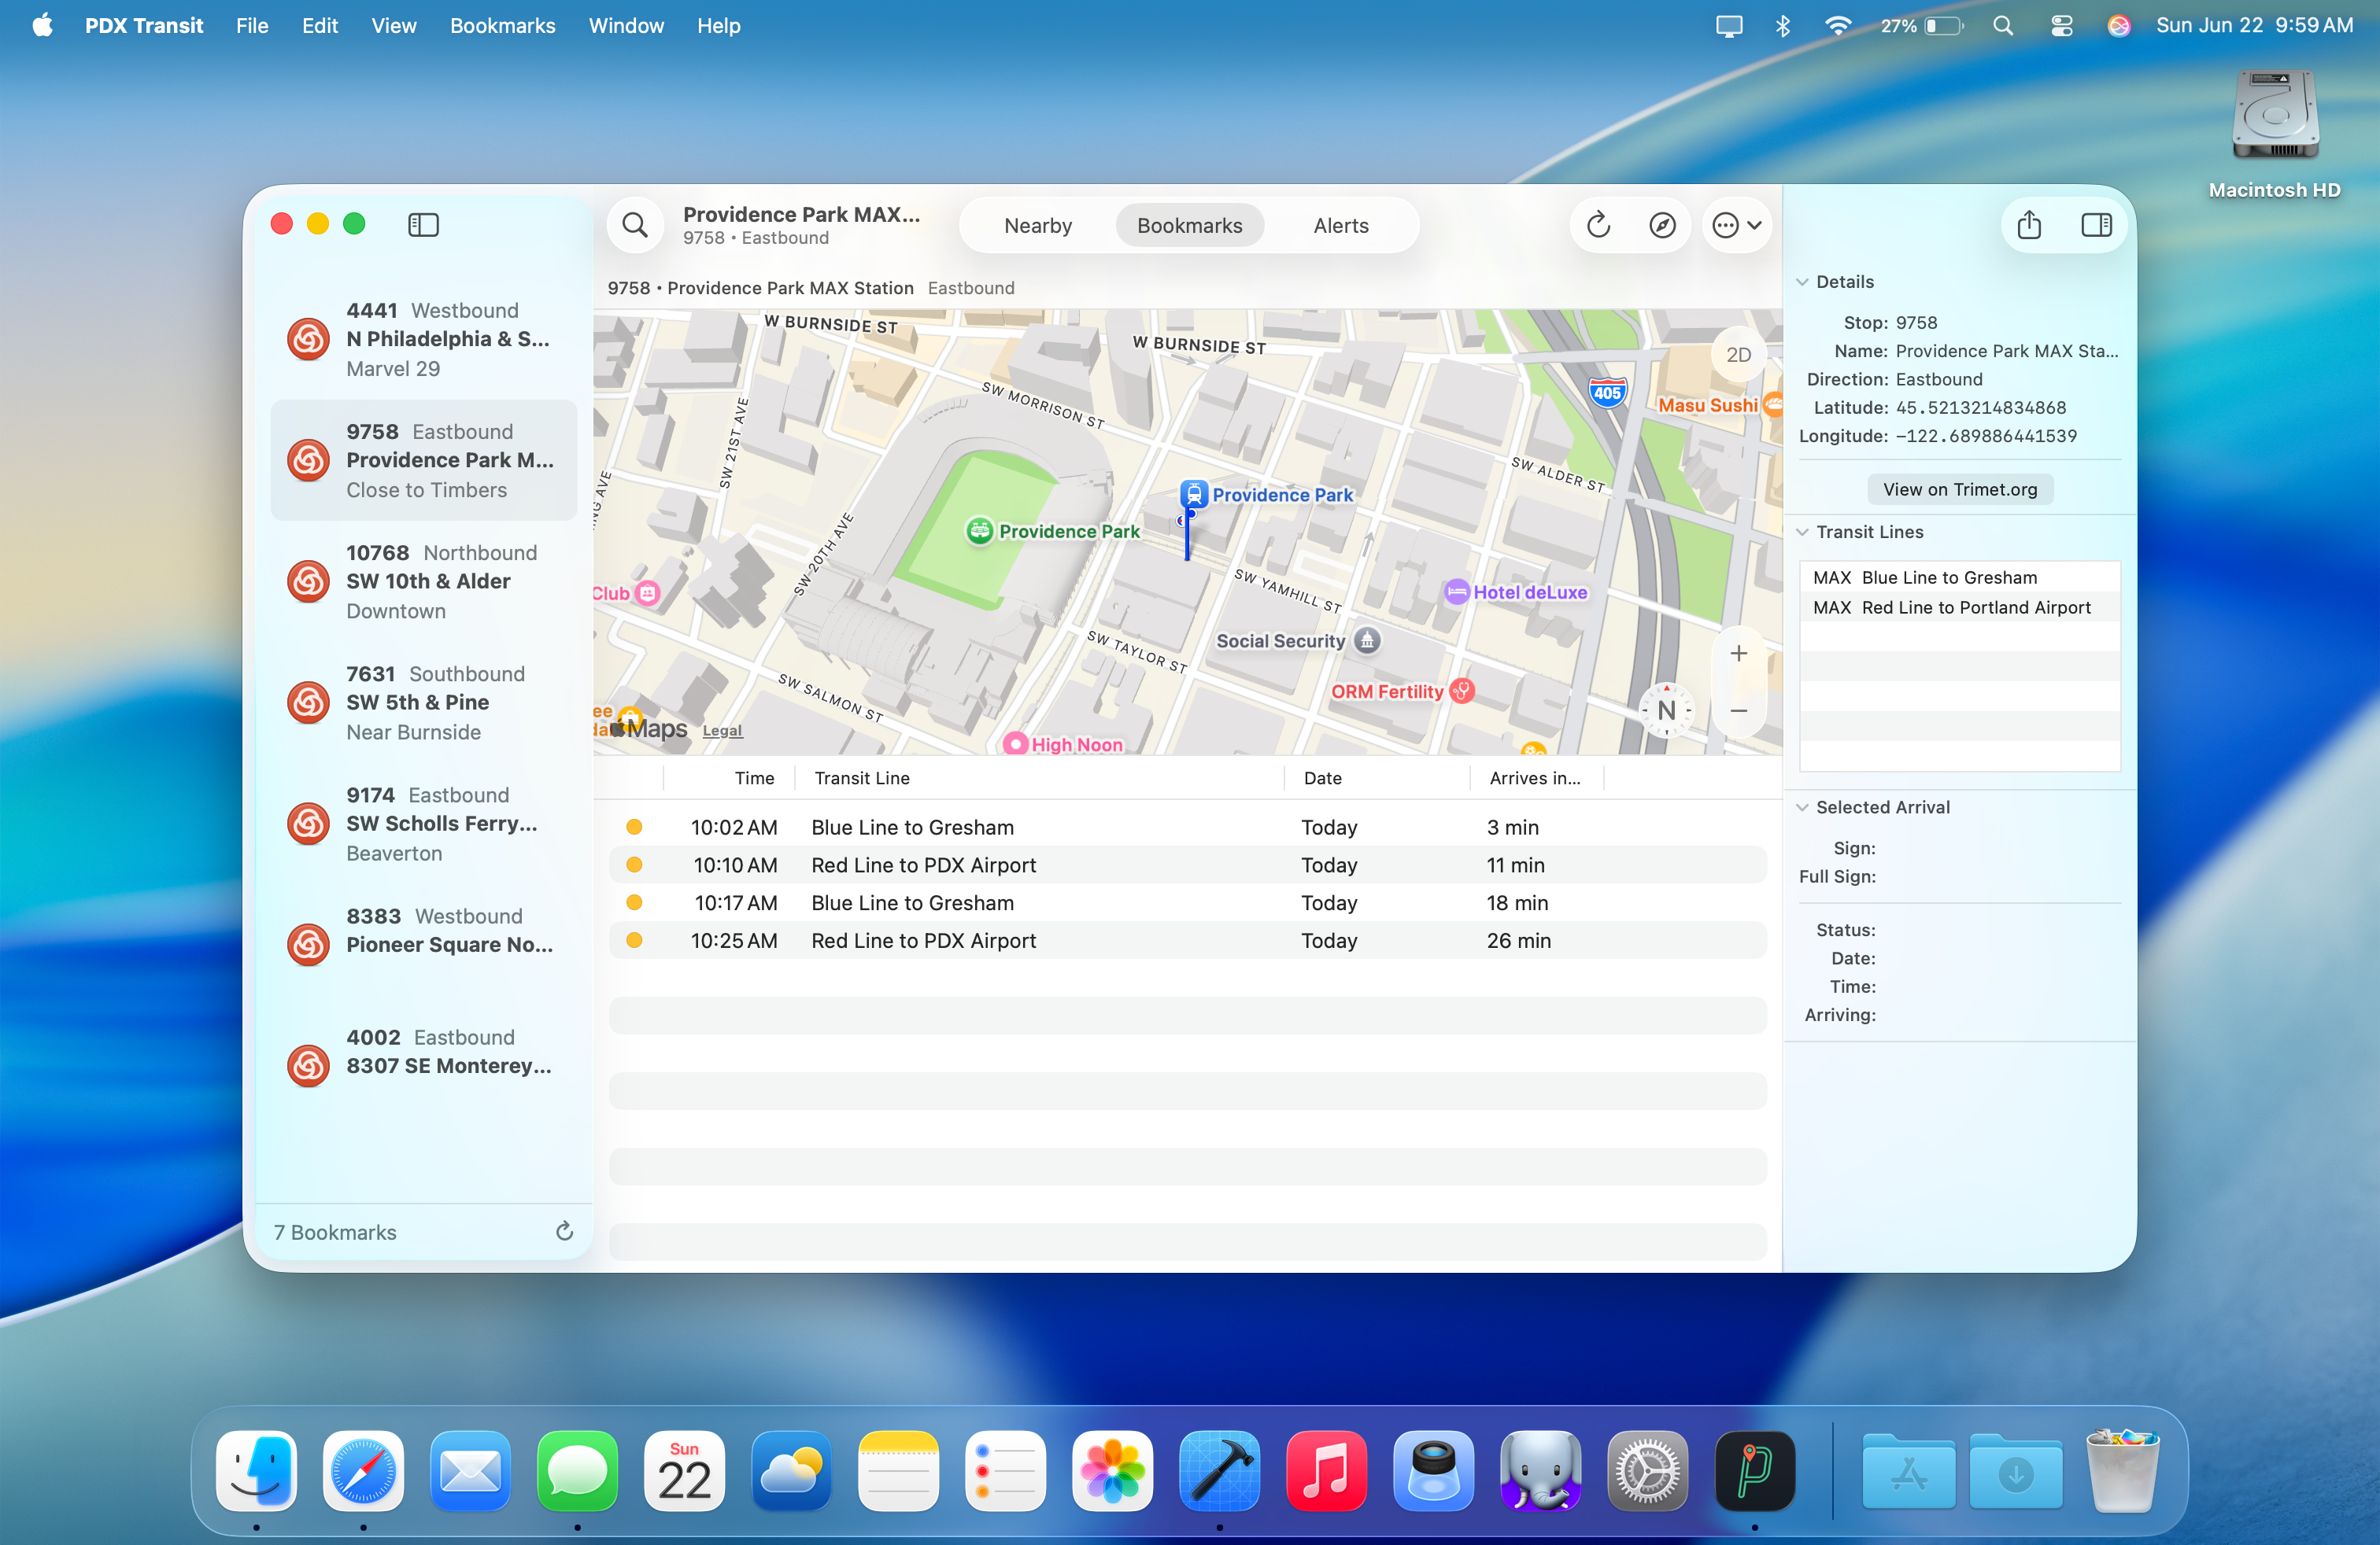This screenshot has width=2380, height=1545.
Task: Click the search magnifier in toolbar
Action: tap(635, 225)
